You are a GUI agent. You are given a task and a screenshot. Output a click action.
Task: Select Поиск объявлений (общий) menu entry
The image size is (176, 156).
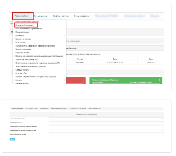coord(28,22)
